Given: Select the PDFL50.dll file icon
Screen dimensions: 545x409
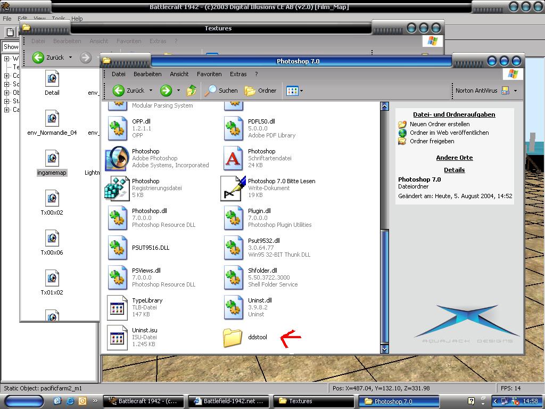Looking at the screenshot, I should (x=233, y=128).
